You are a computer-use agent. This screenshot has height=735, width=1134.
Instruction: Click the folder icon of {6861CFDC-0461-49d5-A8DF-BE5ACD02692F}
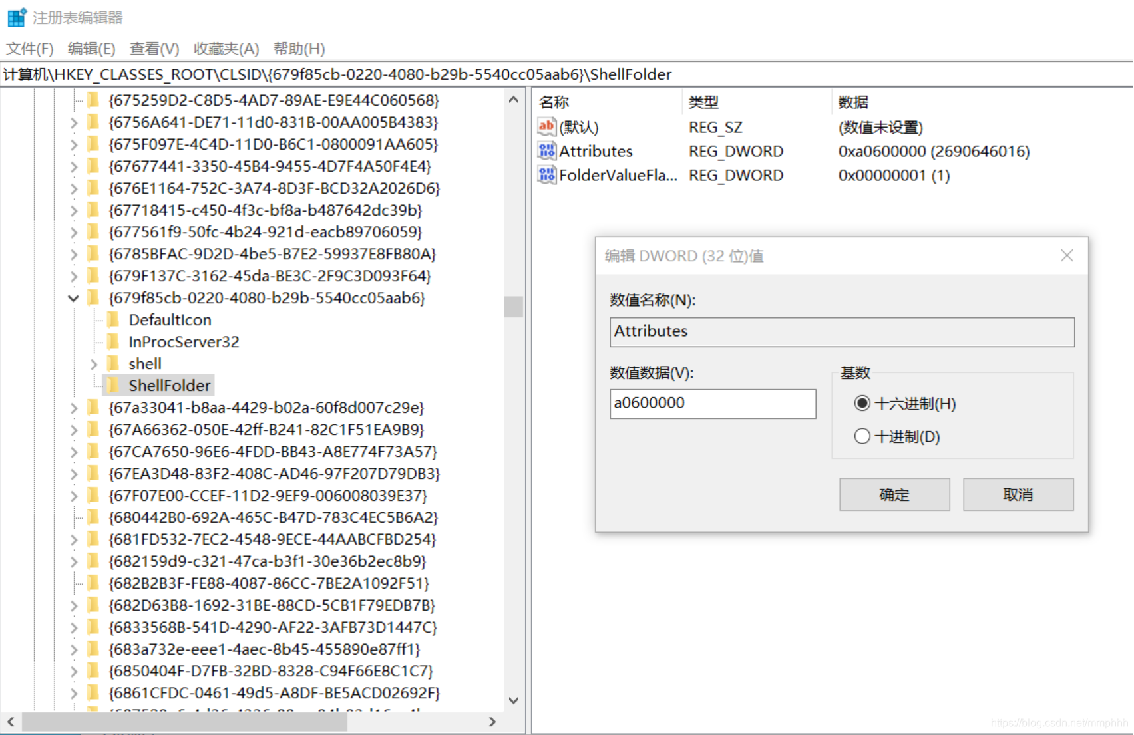pyautogui.click(x=94, y=692)
